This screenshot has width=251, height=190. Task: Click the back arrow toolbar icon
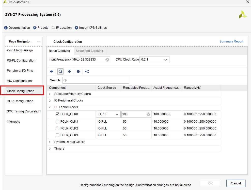52,71
